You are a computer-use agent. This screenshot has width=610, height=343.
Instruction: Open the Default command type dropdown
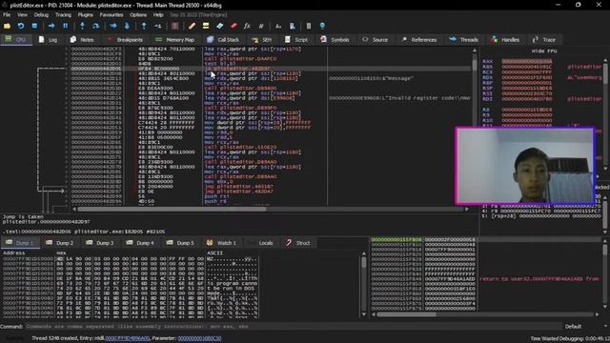click(x=585, y=326)
